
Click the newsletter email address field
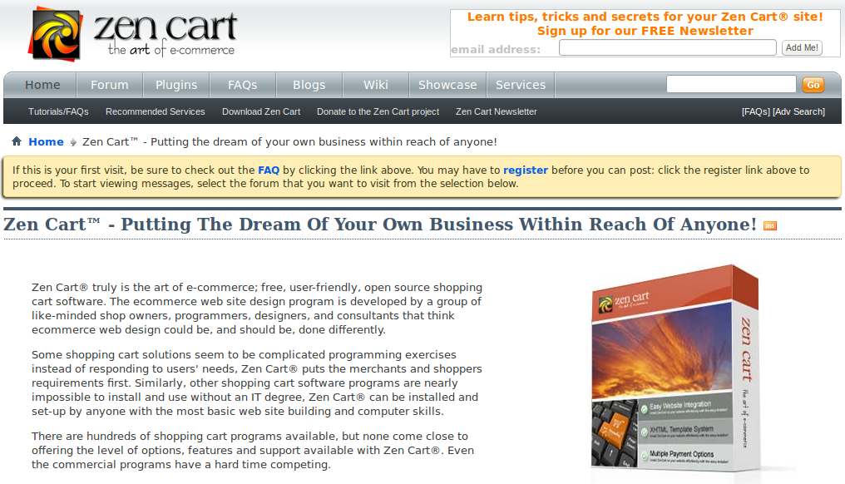click(x=668, y=48)
